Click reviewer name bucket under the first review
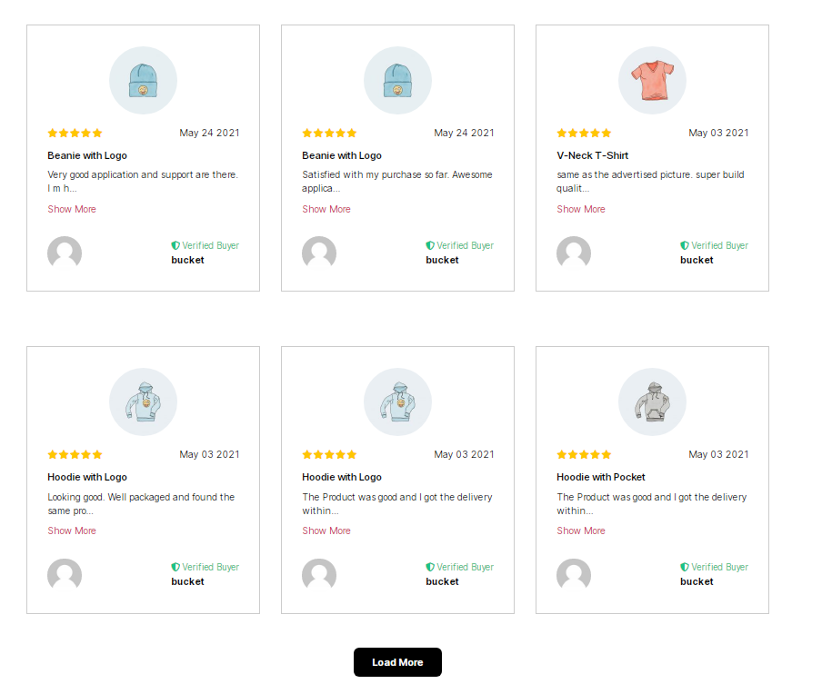This screenshot has width=822, height=684. pyautogui.click(x=187, y=260)
